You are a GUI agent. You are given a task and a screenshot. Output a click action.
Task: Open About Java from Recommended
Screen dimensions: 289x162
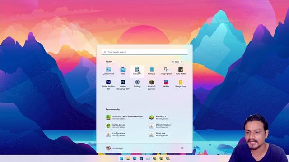158,134
